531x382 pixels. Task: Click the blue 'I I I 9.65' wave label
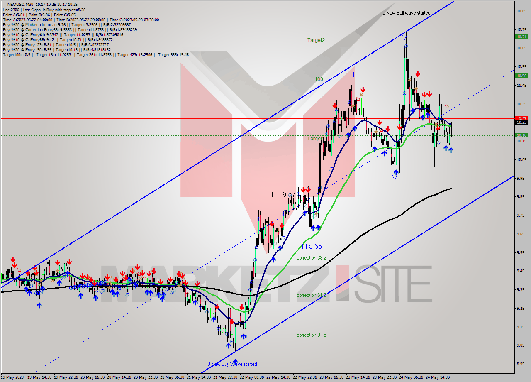pyautogui.click(x=310, y=246)
